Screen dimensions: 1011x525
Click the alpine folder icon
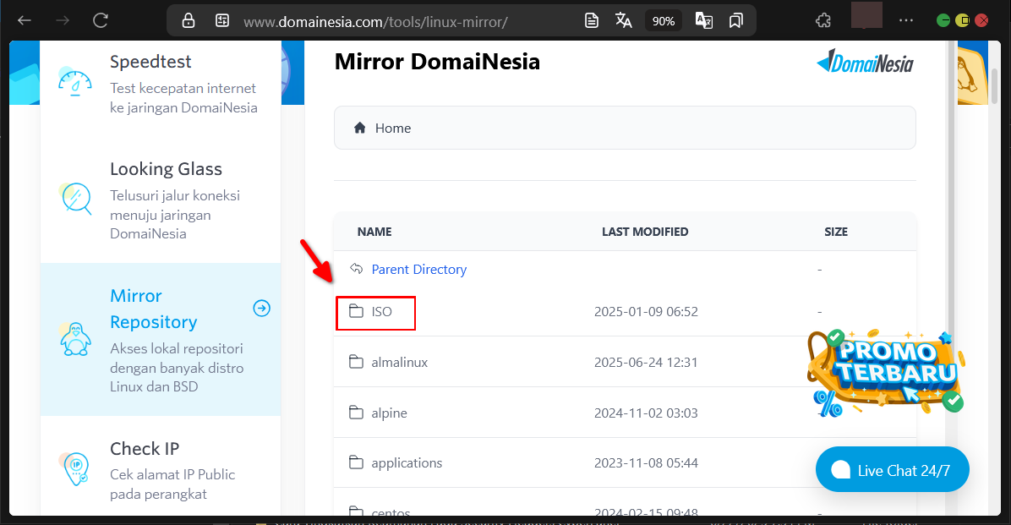click(356, 412)
